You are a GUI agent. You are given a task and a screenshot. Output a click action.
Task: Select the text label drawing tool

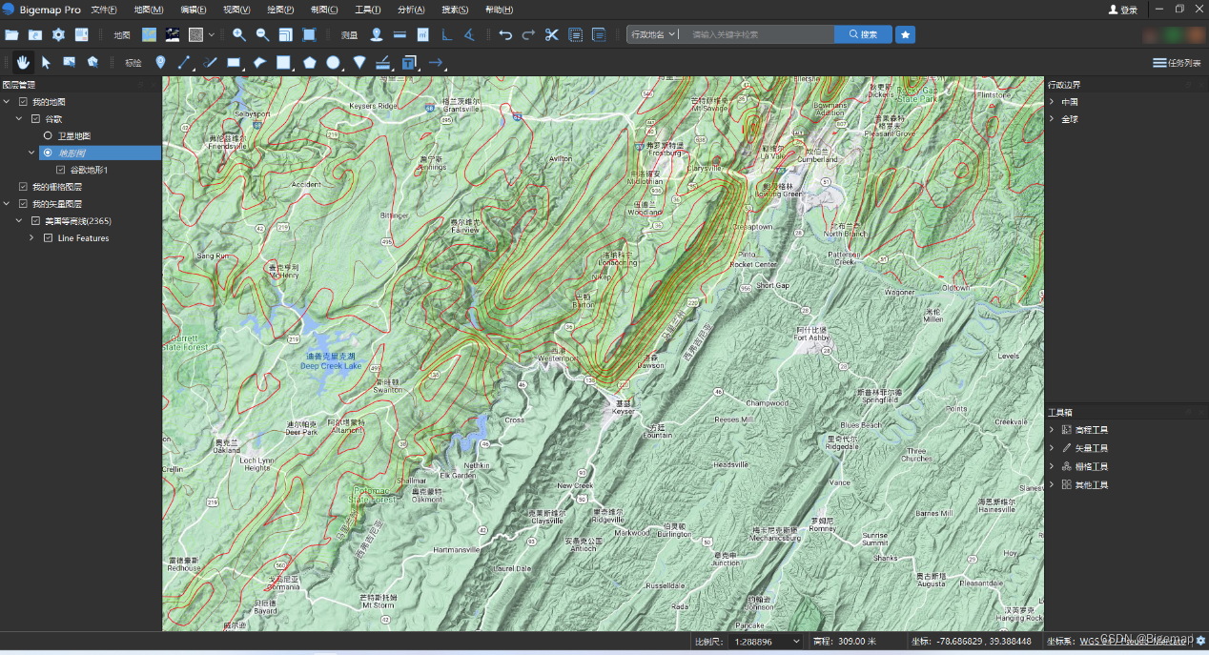coord(409,63)
